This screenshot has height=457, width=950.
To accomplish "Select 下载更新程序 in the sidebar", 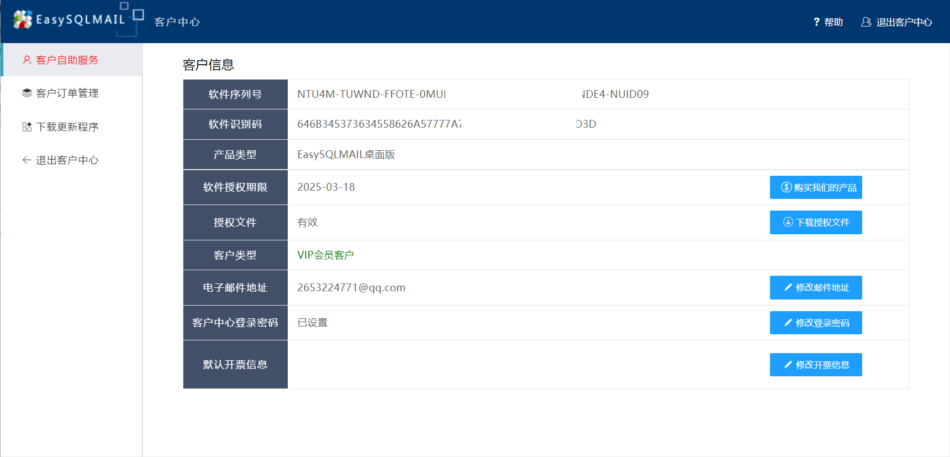I will pos(71,127).
